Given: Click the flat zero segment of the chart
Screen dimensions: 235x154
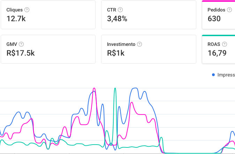Looking at the screenshot, I should point(188,152).
